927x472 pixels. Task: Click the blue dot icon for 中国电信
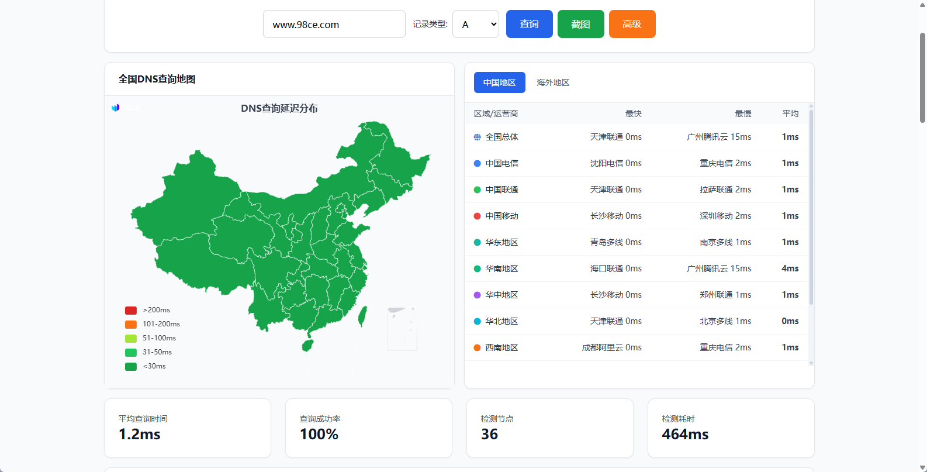(478, 163)
